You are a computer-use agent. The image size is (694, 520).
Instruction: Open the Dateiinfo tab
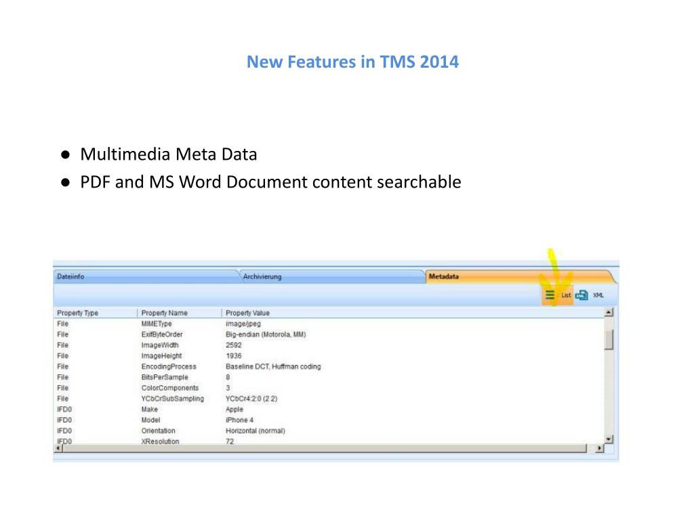click(146, 276)
